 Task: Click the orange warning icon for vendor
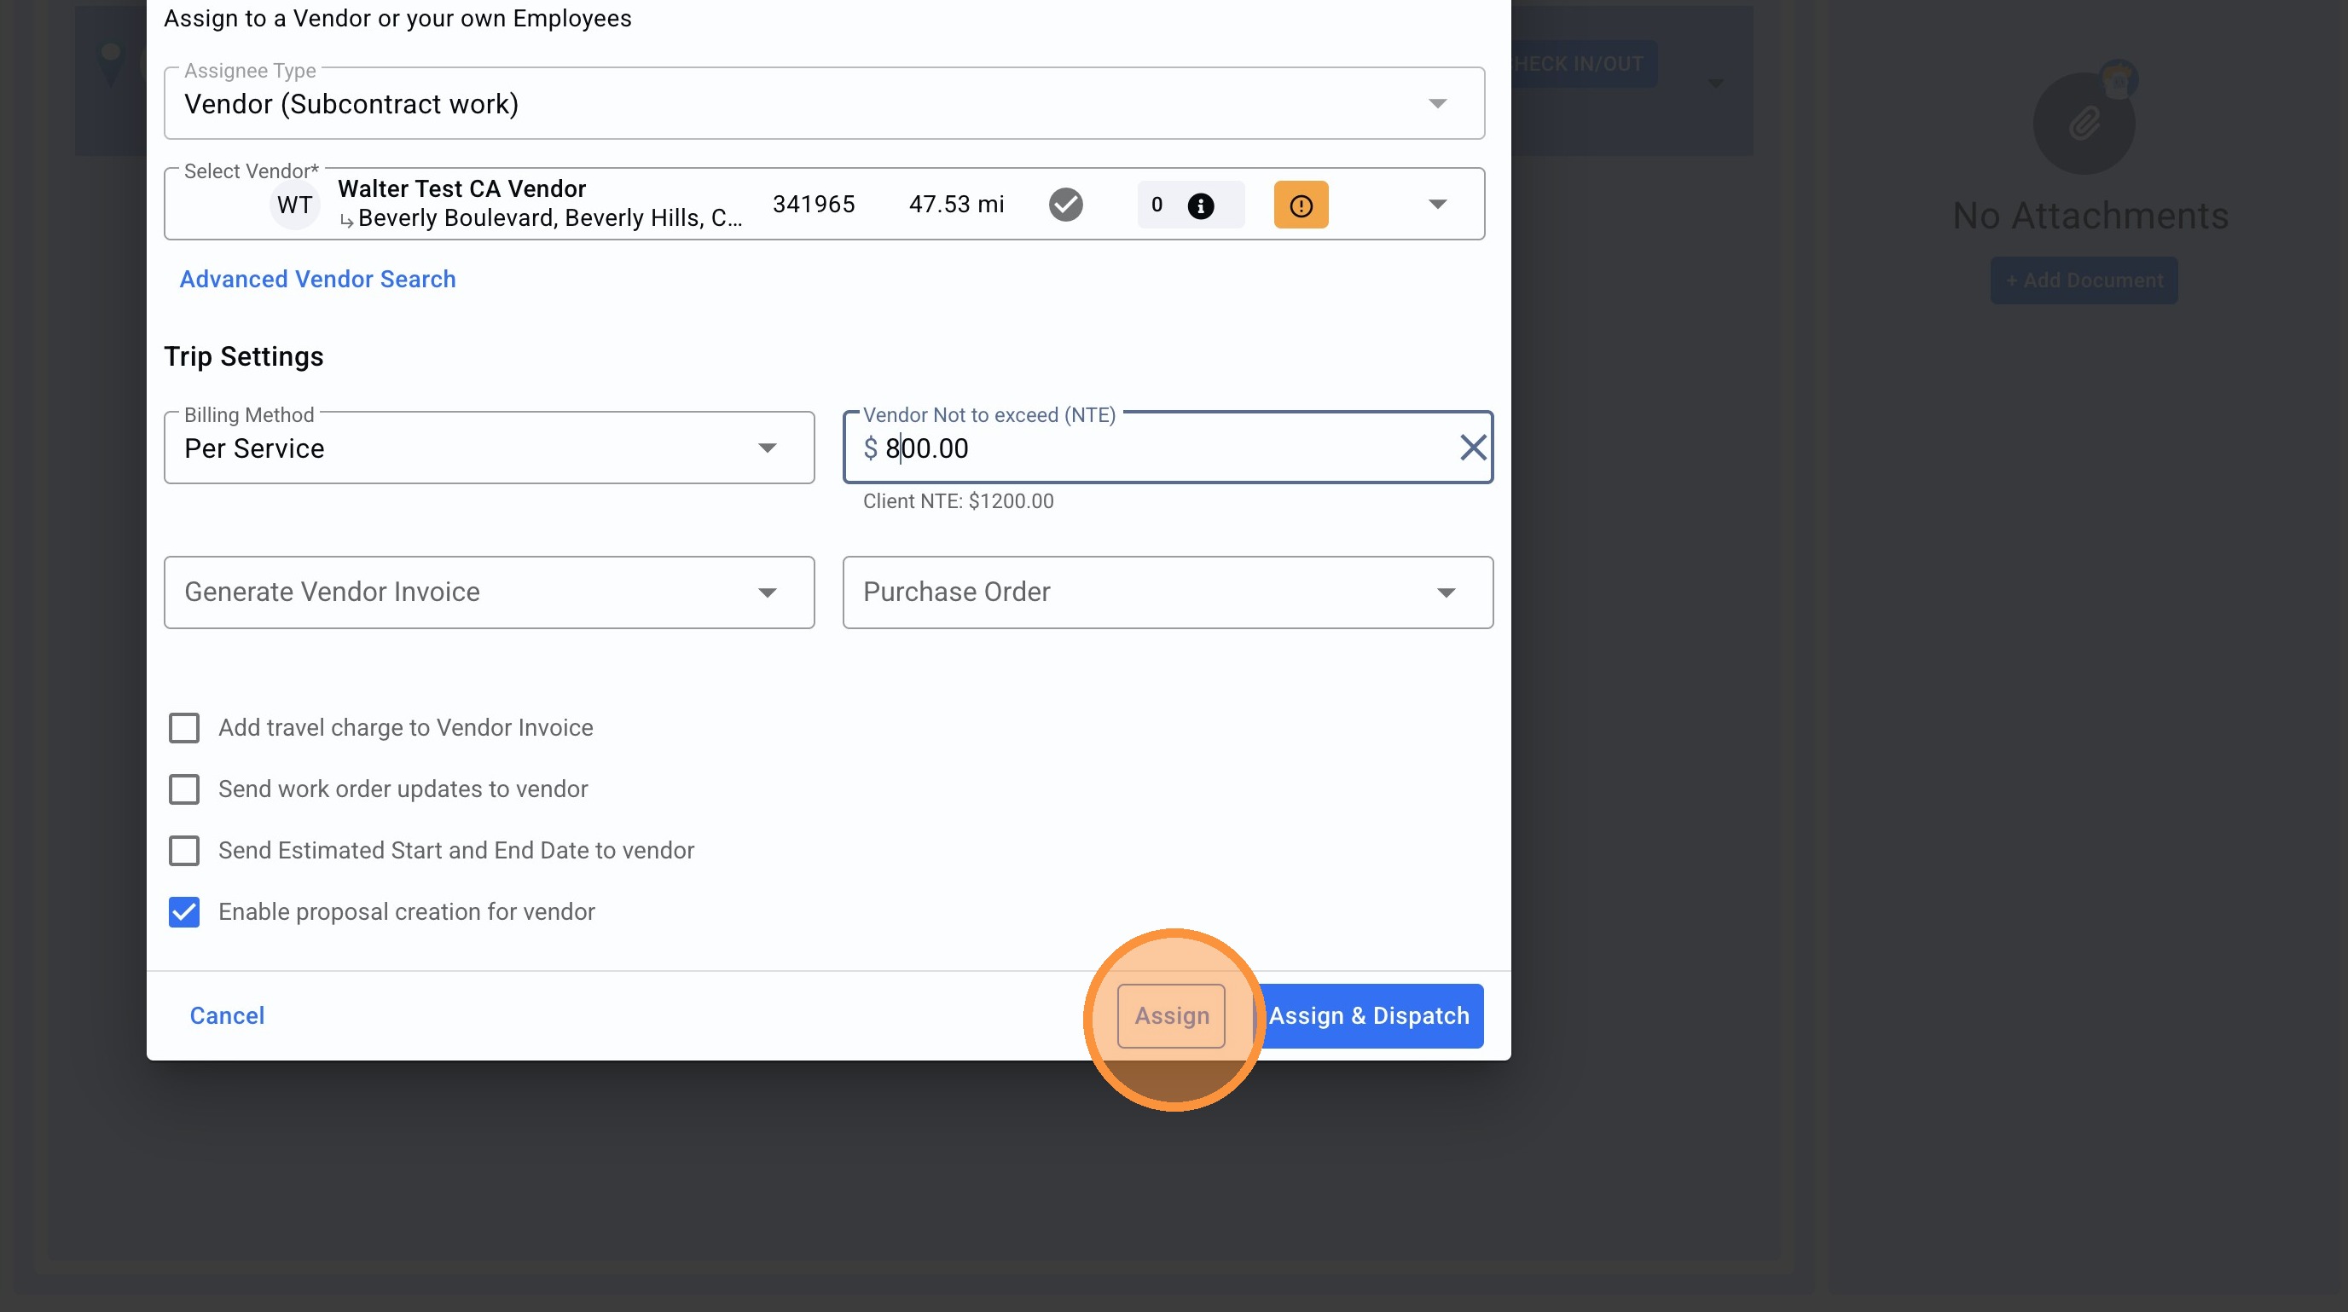tap(1301, 205)
